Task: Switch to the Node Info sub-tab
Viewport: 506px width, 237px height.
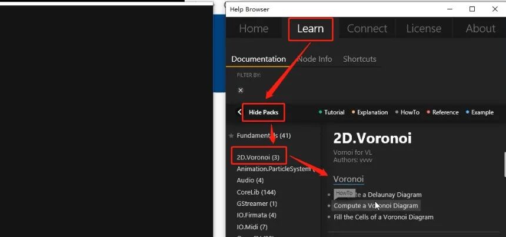Action: click(314, 59)
